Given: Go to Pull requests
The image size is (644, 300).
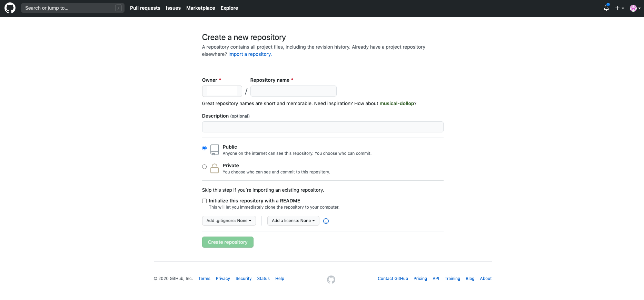Looking at the screenshot, I should 145,8.
